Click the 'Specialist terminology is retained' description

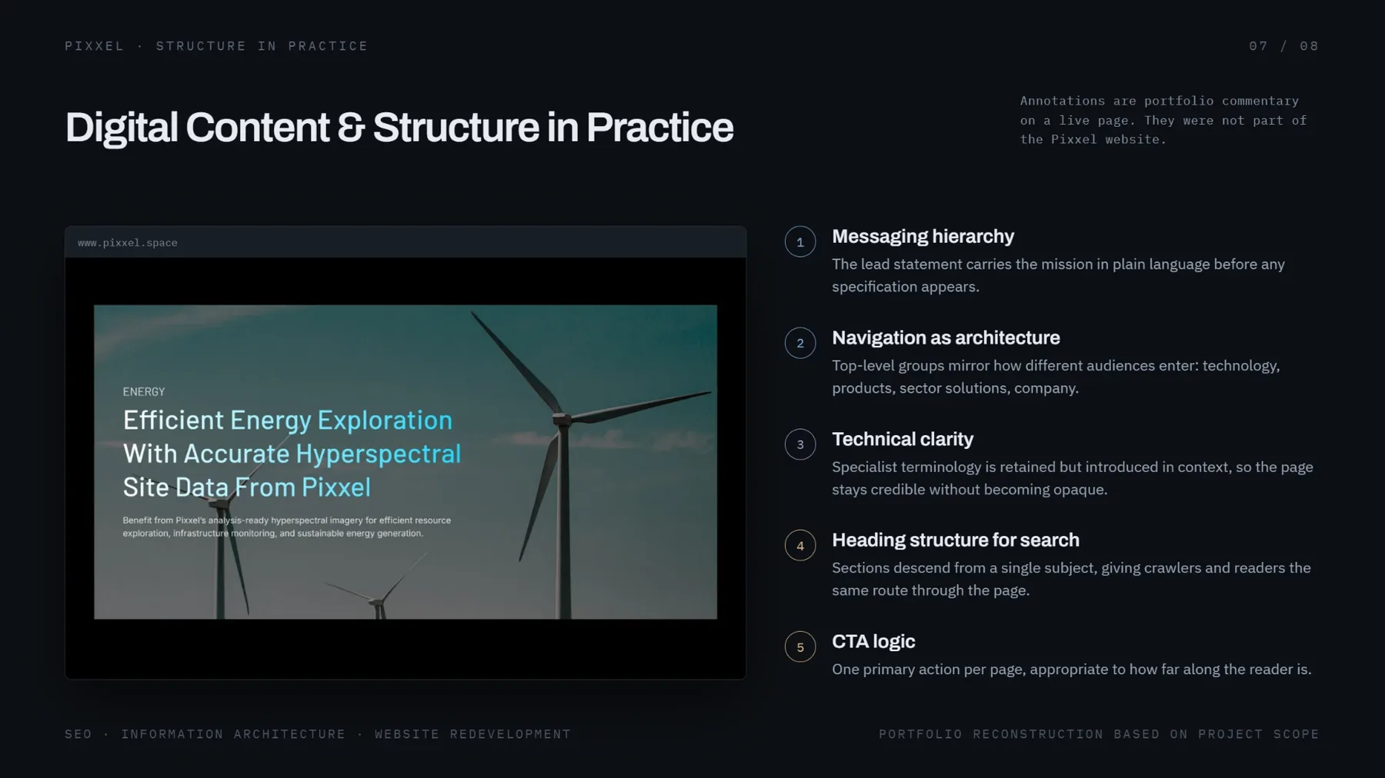(x=1073, y=478)
